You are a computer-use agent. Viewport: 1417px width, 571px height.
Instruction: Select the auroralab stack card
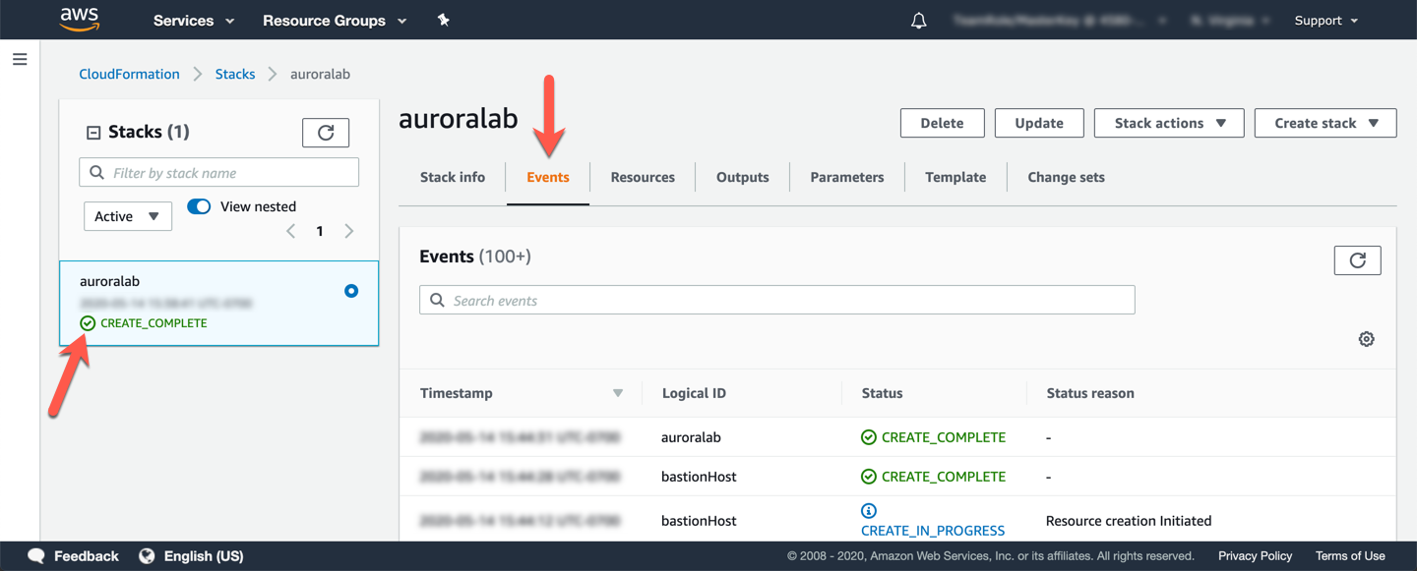pos(218,303)
